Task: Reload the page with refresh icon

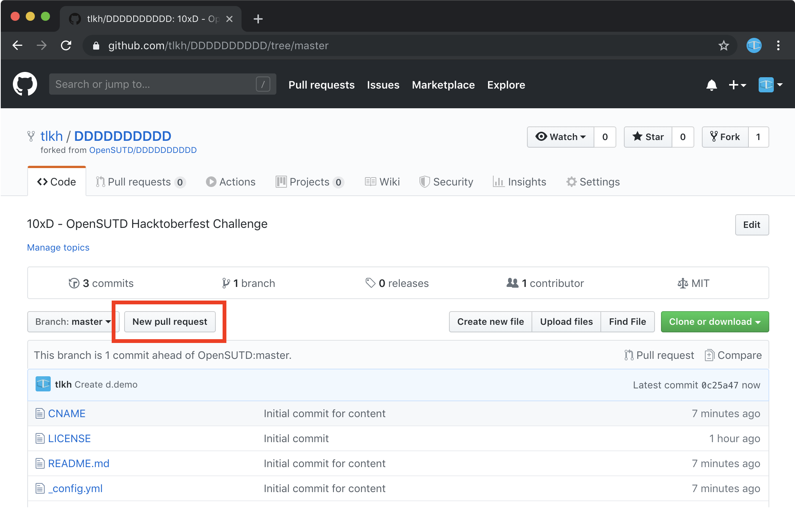Action: point(66,46)
